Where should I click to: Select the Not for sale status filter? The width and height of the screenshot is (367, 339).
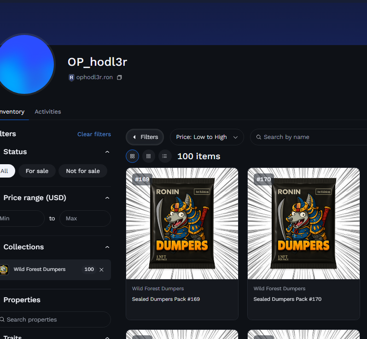(83, 171)
